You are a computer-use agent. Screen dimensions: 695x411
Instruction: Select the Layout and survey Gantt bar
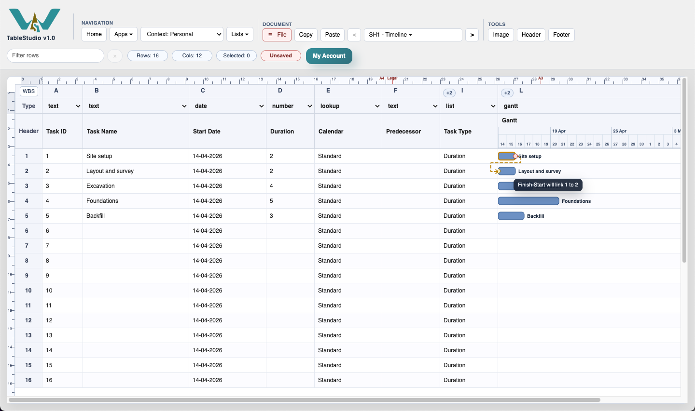click(x=507, y=171)
